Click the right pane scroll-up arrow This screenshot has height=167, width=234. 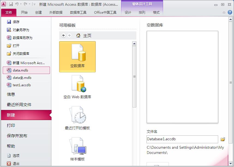tap(230, 19)
